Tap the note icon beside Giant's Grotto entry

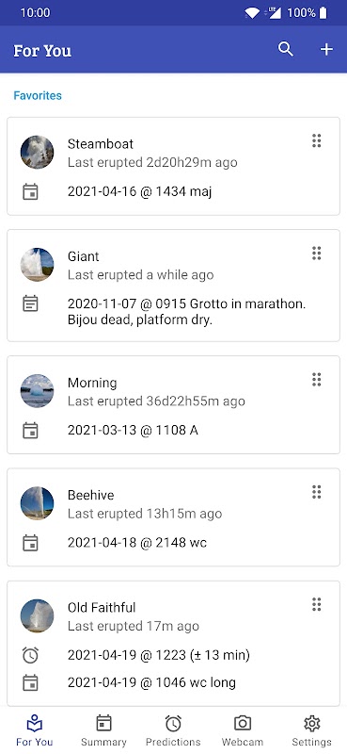pos(30,303)
